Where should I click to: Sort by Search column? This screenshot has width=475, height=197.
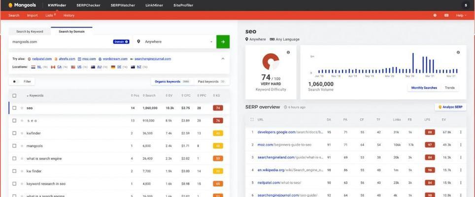pos(149,96)
